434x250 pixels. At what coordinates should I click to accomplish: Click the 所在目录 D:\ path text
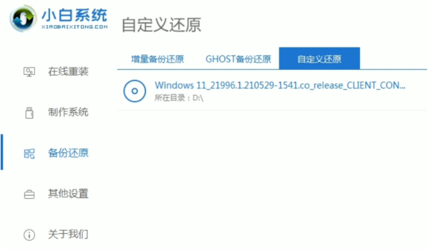[179, 98]
